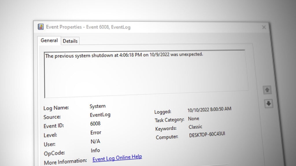Click the previous-event navigation control
The image size is (296, 166).
(x=267, y=90)
